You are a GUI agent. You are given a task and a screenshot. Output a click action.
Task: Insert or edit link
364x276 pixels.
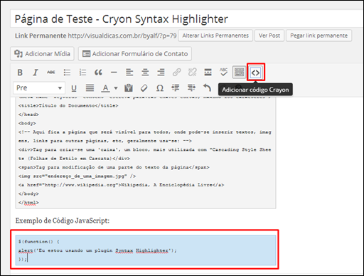point(176,73)
